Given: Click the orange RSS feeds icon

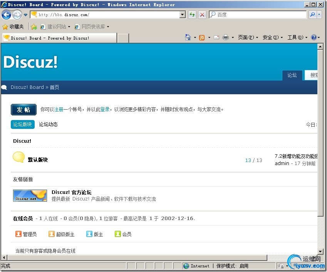Looking at the screenshot, I should [x=202, y=37].
